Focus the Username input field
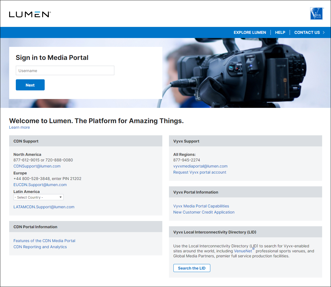 coord(65,70)
